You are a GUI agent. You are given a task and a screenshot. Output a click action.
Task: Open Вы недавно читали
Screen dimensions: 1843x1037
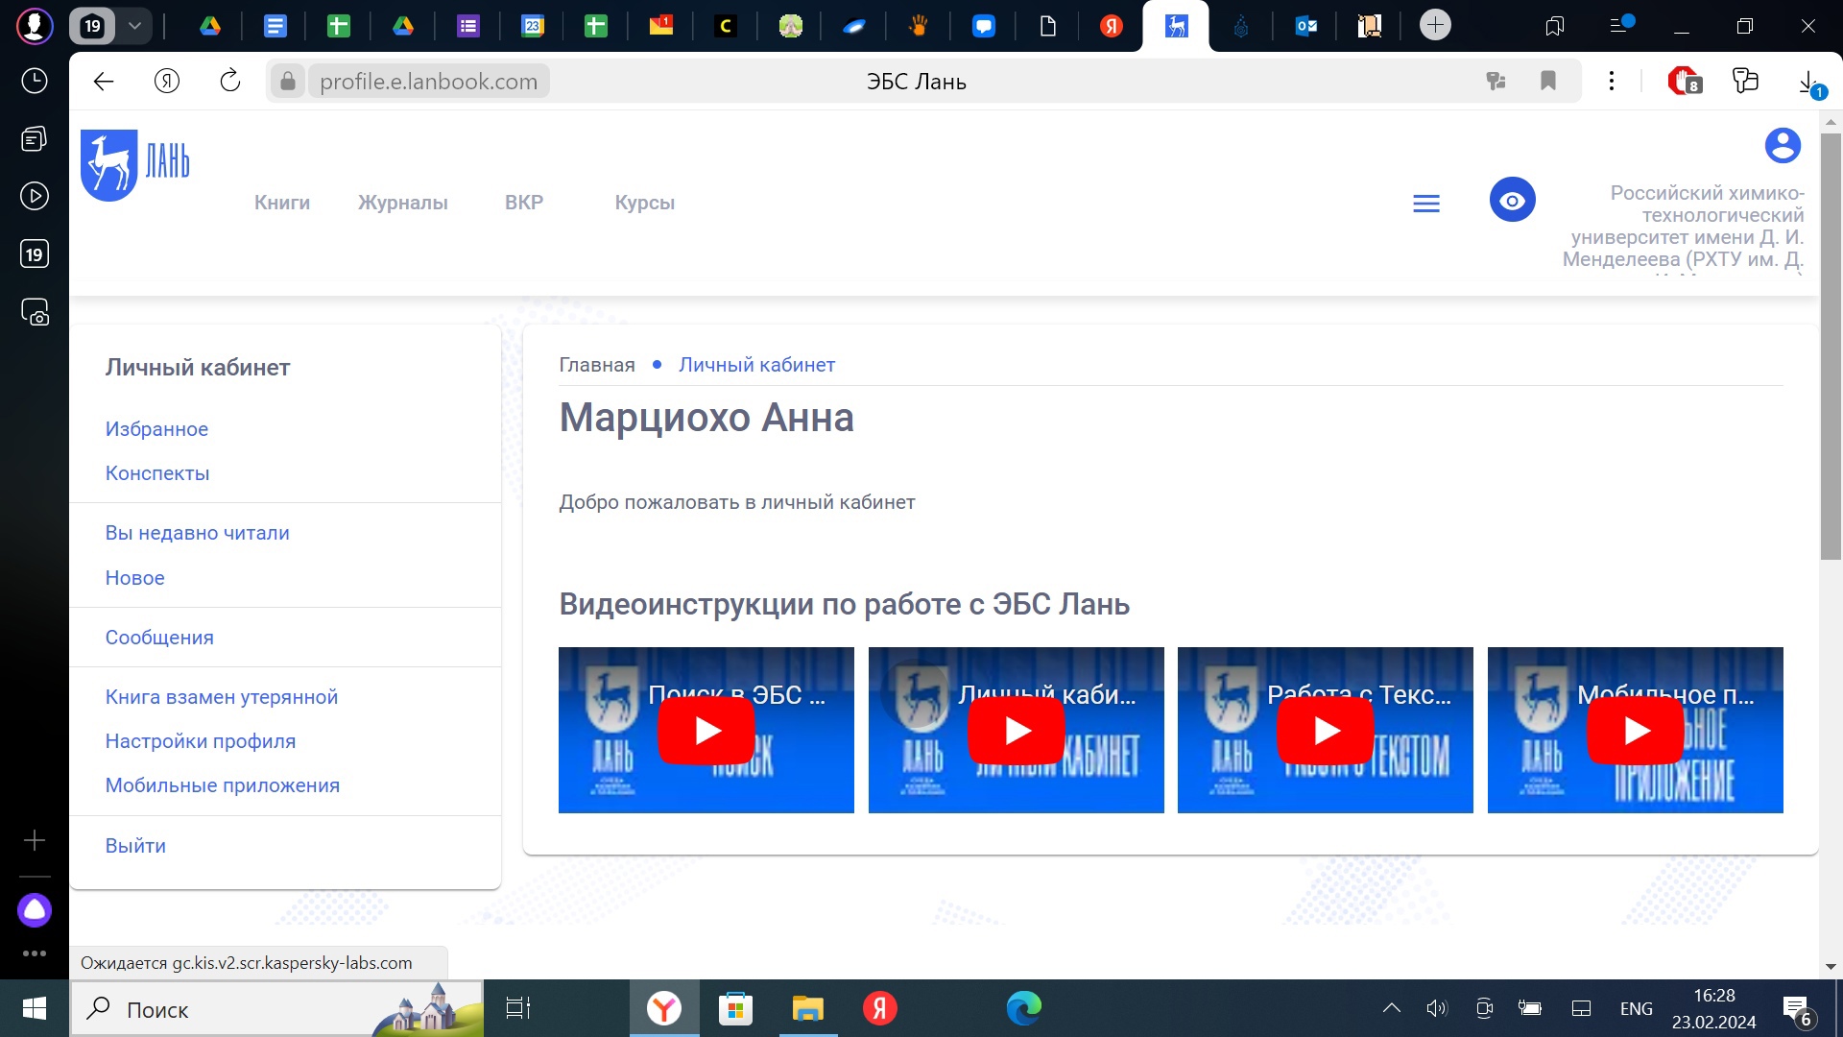coord(198,533)
